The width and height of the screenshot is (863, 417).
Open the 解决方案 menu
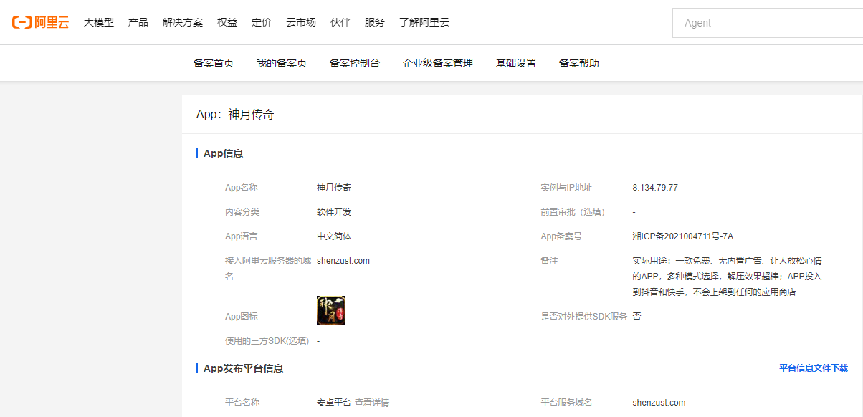pos(183,22)
